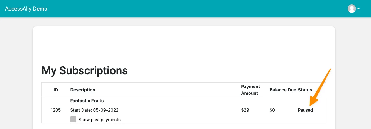Open the profile dropdown caret
This screenshot has width=371, height=129.
tap(358, 9)
